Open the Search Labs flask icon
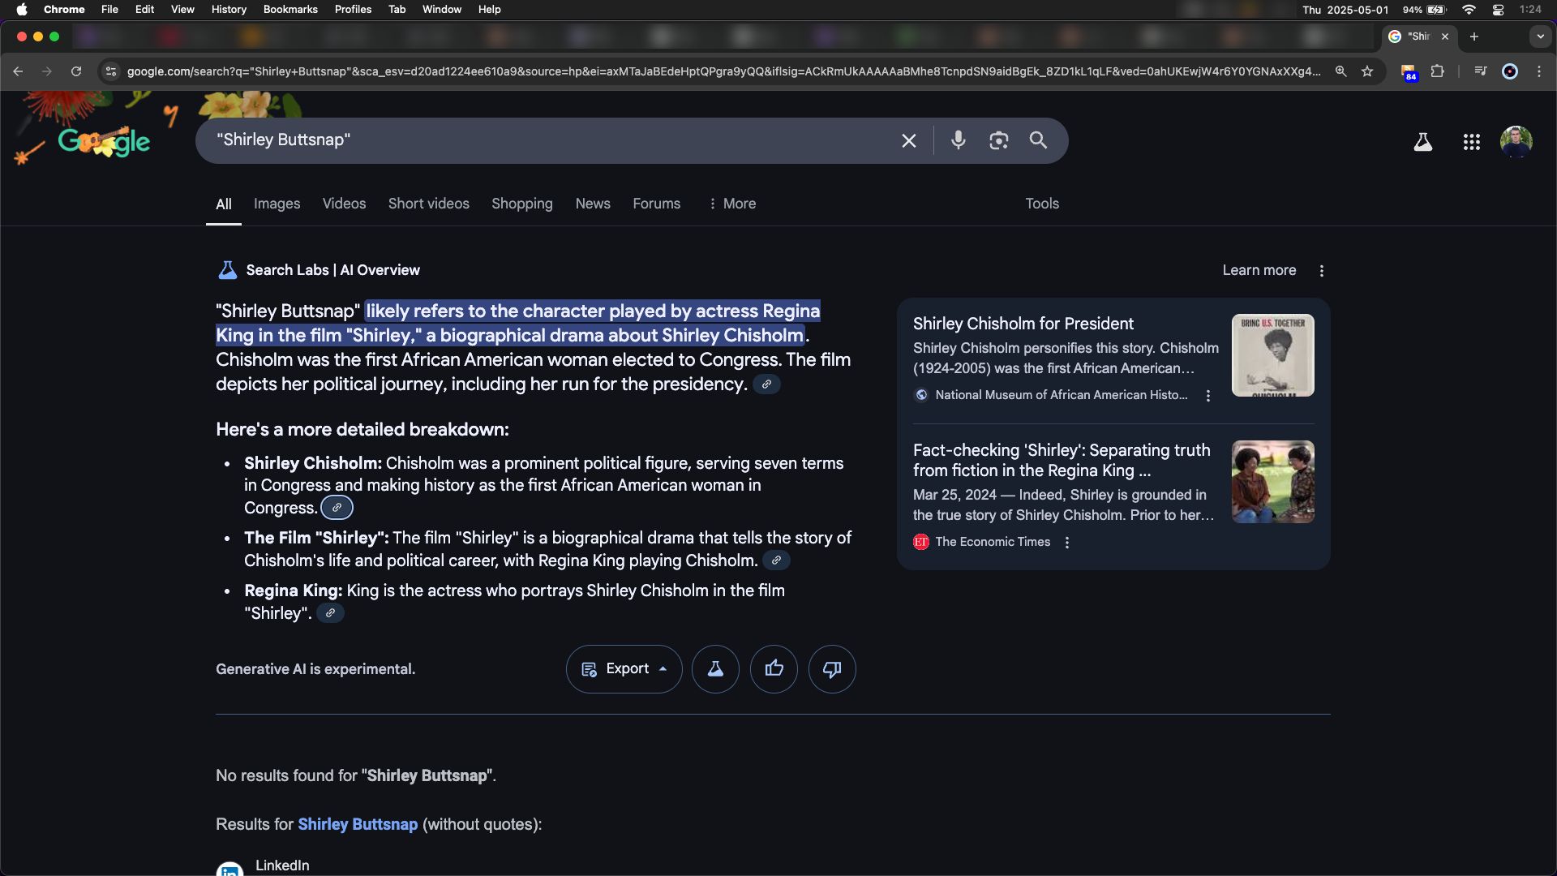Image resolution: width=1557 pixels, height=876 pixels. point(1422,142)
